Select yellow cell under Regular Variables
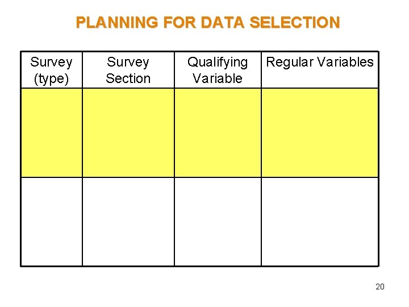The image size is (409, 307). (320, 132)
